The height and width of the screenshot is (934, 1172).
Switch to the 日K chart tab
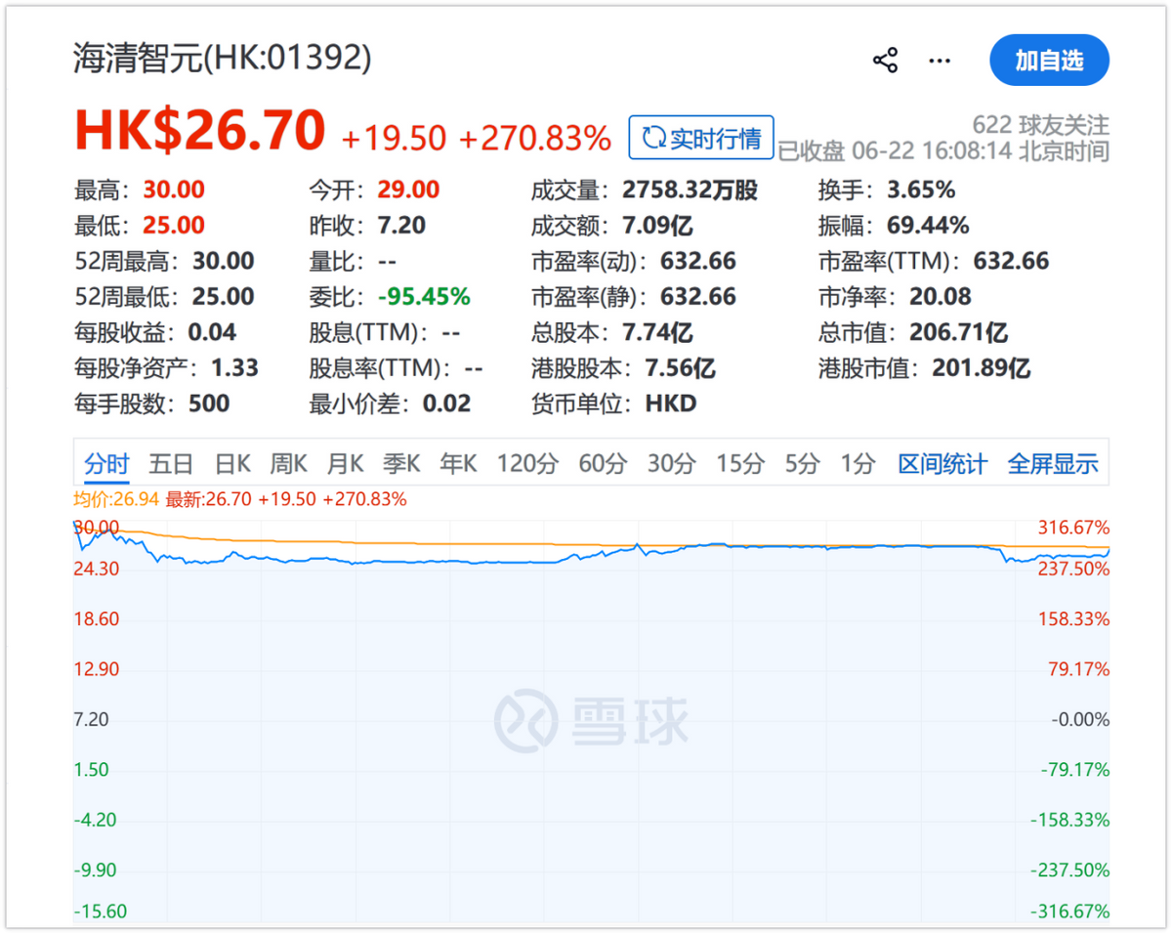233,464
